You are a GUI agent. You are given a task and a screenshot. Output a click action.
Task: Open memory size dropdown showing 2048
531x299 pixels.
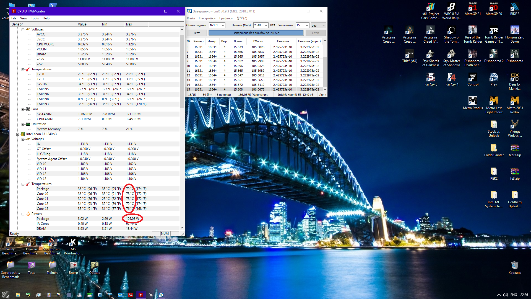(x=266, y=25)
